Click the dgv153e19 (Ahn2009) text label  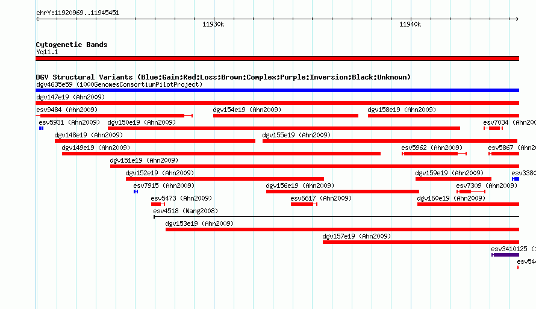[x=199, y=223]
